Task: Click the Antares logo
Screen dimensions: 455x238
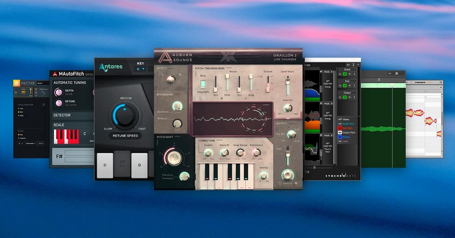Action: click(x=111, y=67)
